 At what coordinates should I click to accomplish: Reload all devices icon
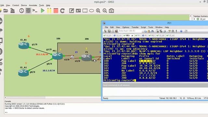62,11
